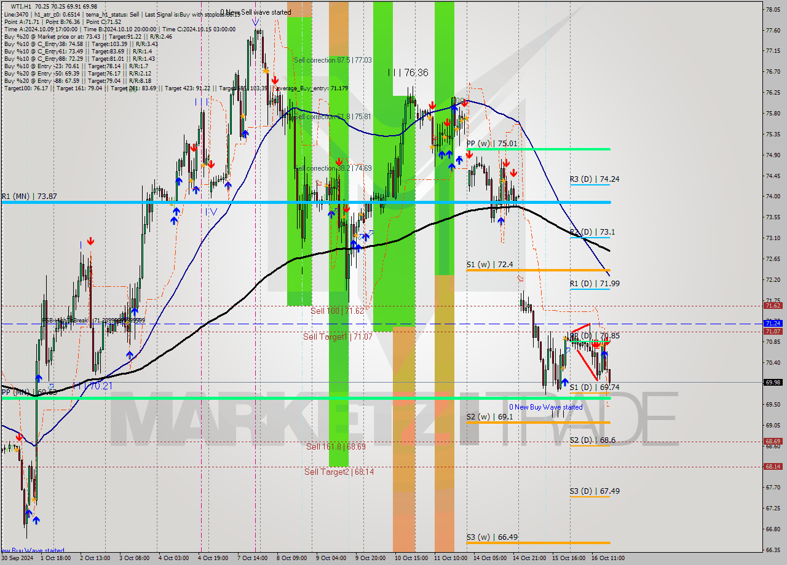Click the 'R1 (MN) | 73.87' level label
Screen dimensions: 787x565
(29, 196)
